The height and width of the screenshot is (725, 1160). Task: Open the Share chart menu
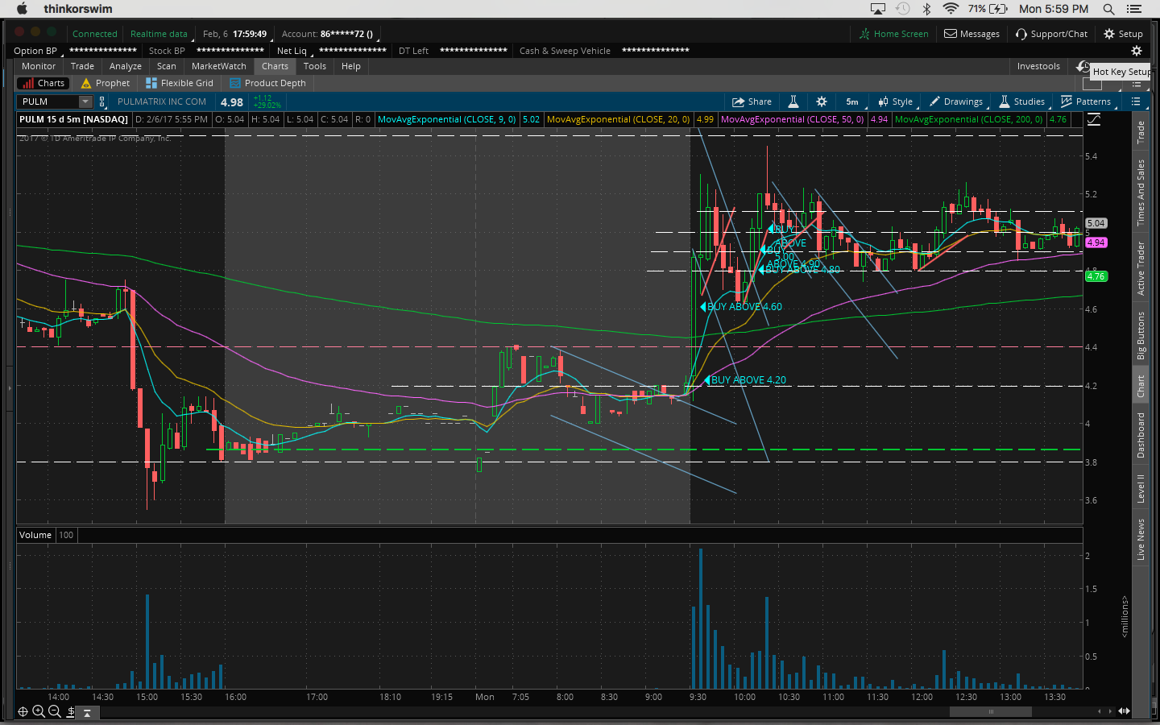(x=752, y=101)
